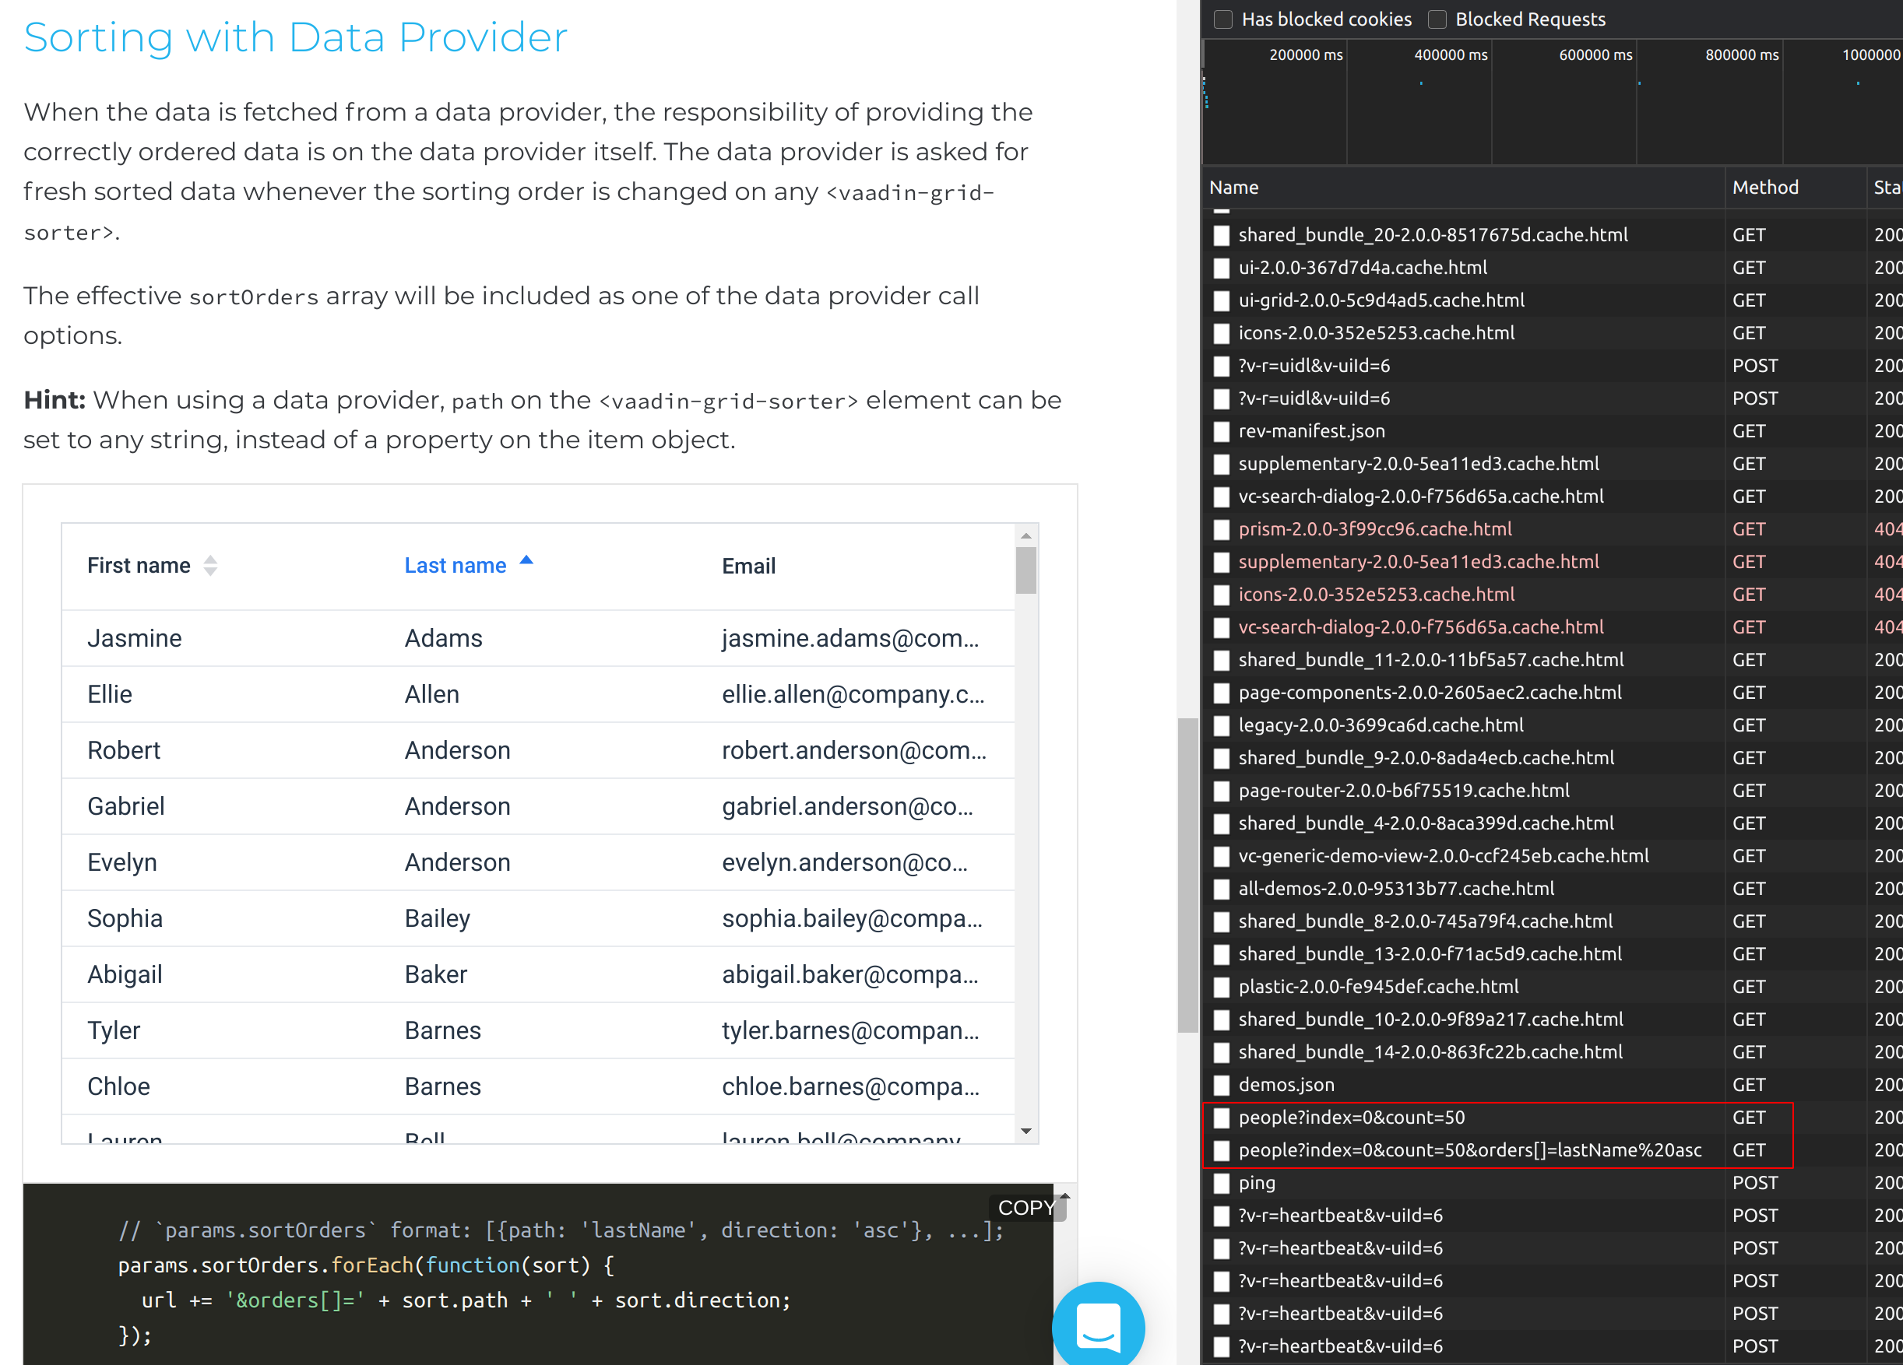
Task: Sort network list by Method column header
Action: coord(1765,187)
